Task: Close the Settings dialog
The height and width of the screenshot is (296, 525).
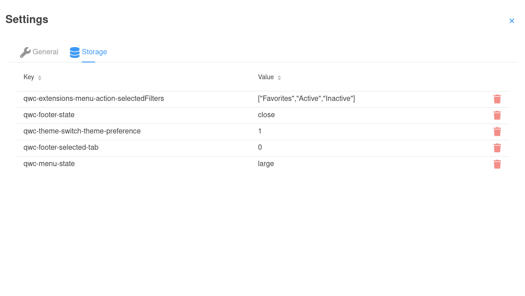Action: [x=511, y=21]
